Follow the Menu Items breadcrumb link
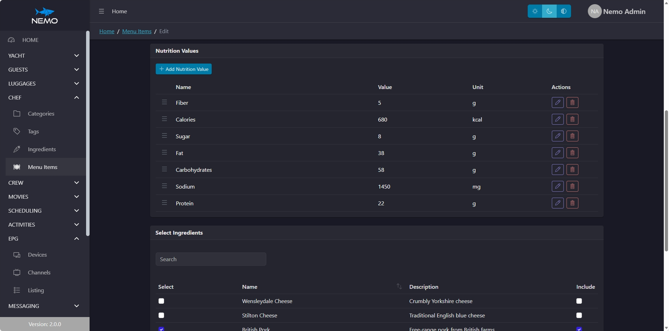The width and height of the screenshot is (669, 331). point(137,31)
